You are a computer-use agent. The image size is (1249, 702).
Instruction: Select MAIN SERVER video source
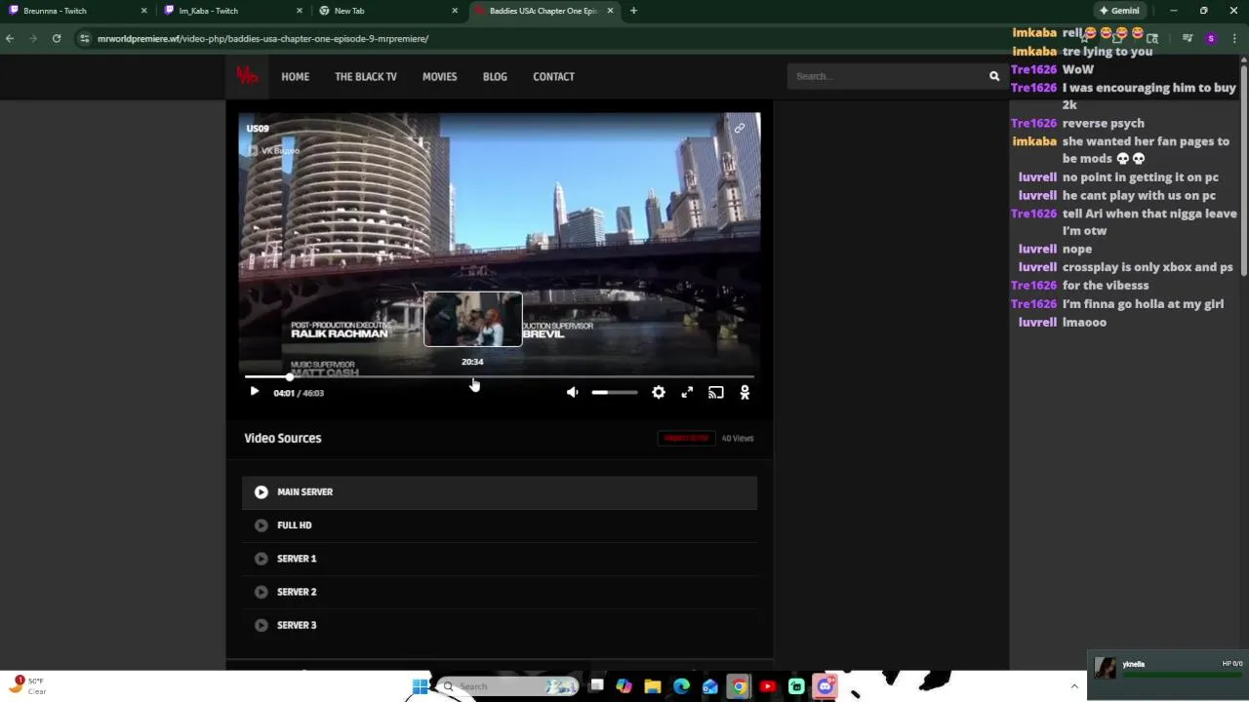[x=500, y=492]
